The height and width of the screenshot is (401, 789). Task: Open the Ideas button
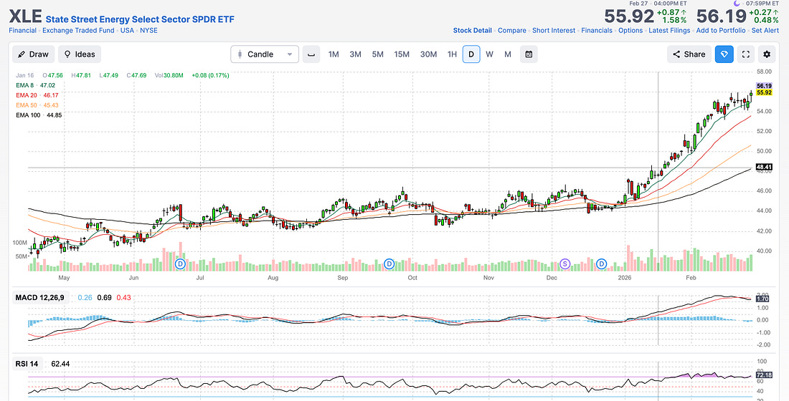tap(80, 54)
